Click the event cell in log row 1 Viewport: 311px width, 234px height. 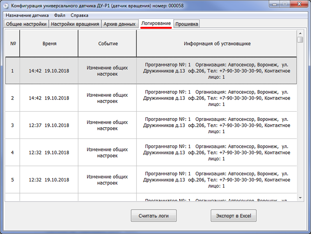107,71
